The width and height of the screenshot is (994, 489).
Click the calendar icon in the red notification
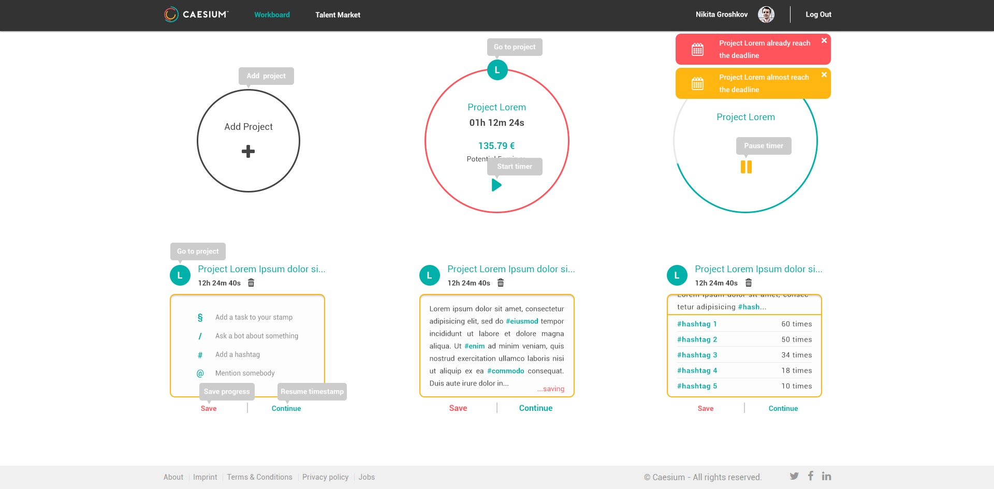tap(698, 49)
